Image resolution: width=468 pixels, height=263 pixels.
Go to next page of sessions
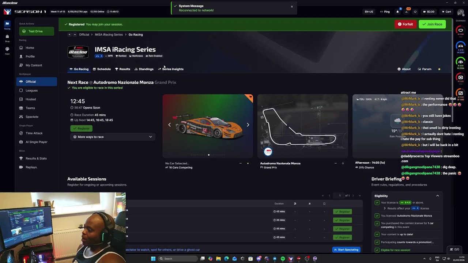click(354, 196)
